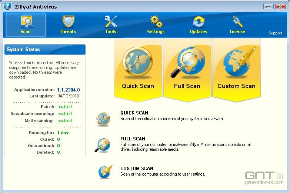Click the Patrol enabled status
Screen dimensions: 290x193
tap(64, 107)
